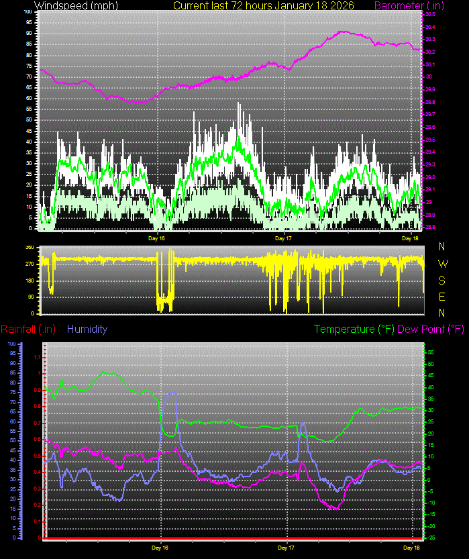
Task: Click the E wind direction label
Action: 441,296
